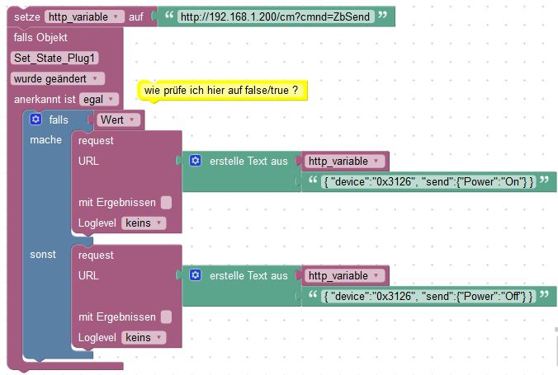Open the 'egal' dropdown next to anerkannt ist

[x=99, y=99]
